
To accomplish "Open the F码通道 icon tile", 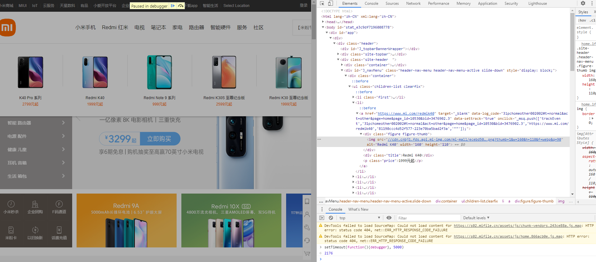I will tap(59, 207).
